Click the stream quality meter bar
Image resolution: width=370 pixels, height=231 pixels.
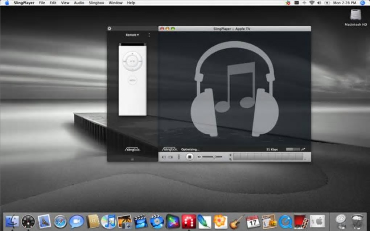pyautogui.click(x=293, y=149)
